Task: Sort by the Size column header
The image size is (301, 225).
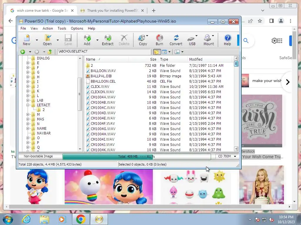Action: point(143,59)
